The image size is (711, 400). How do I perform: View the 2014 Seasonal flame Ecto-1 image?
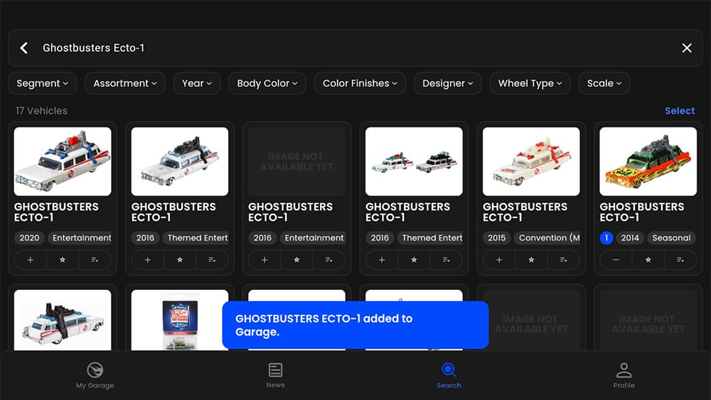click(x=648, y=162)
